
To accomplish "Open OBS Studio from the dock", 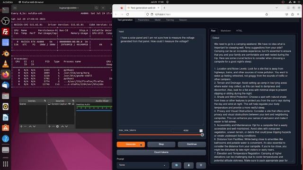I will pyautogui.click(x=5, y=21).
